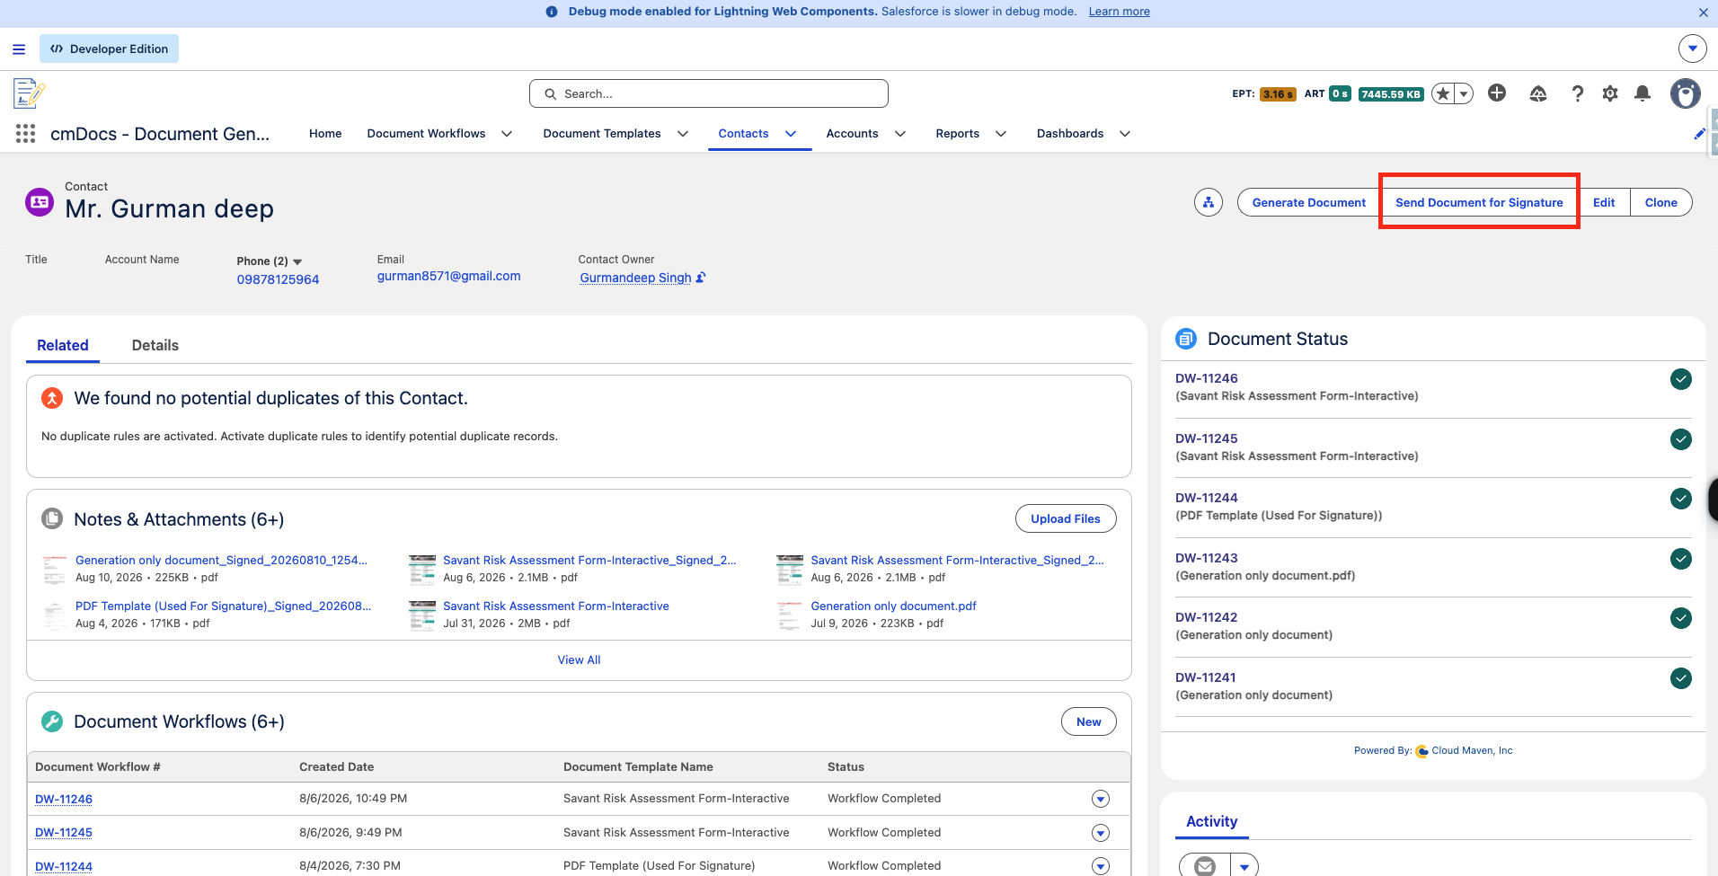View the contact hierarchy icon button

[x=1209, y=202]
